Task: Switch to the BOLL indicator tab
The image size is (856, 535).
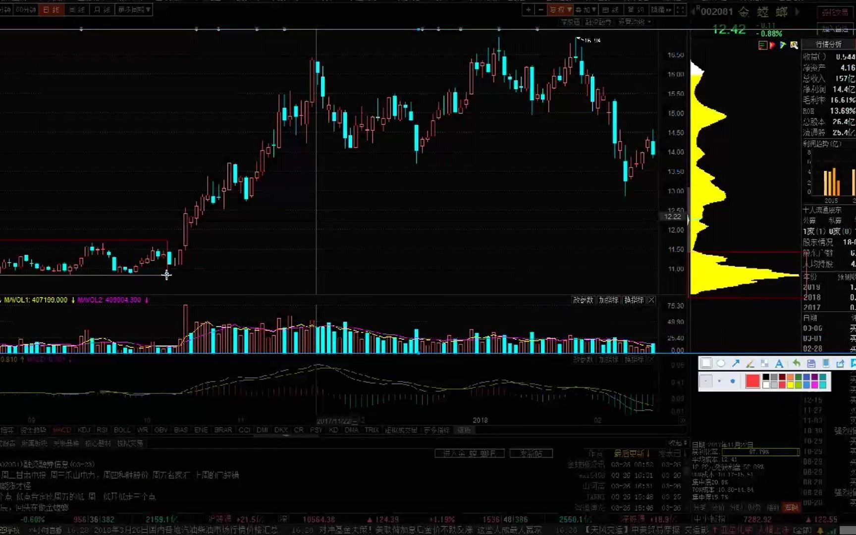Action: [122, 430]
